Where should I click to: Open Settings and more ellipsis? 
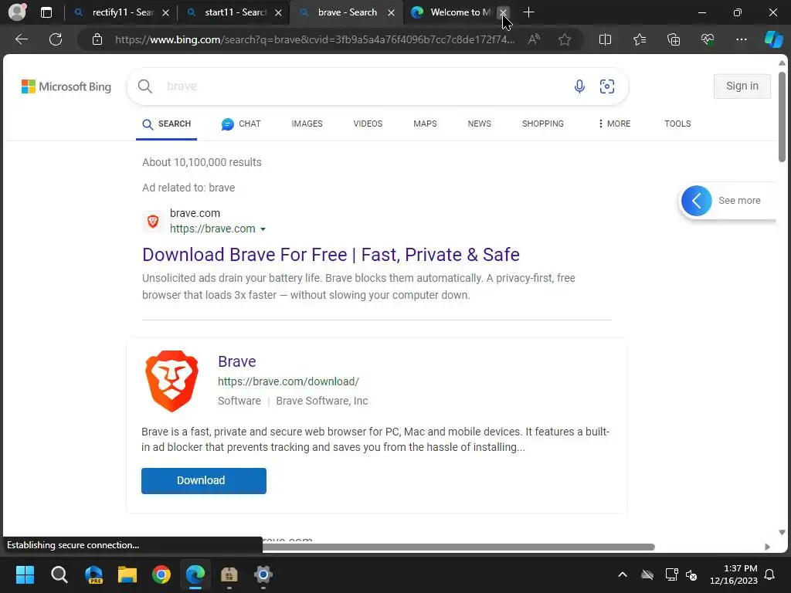(741, 39)
